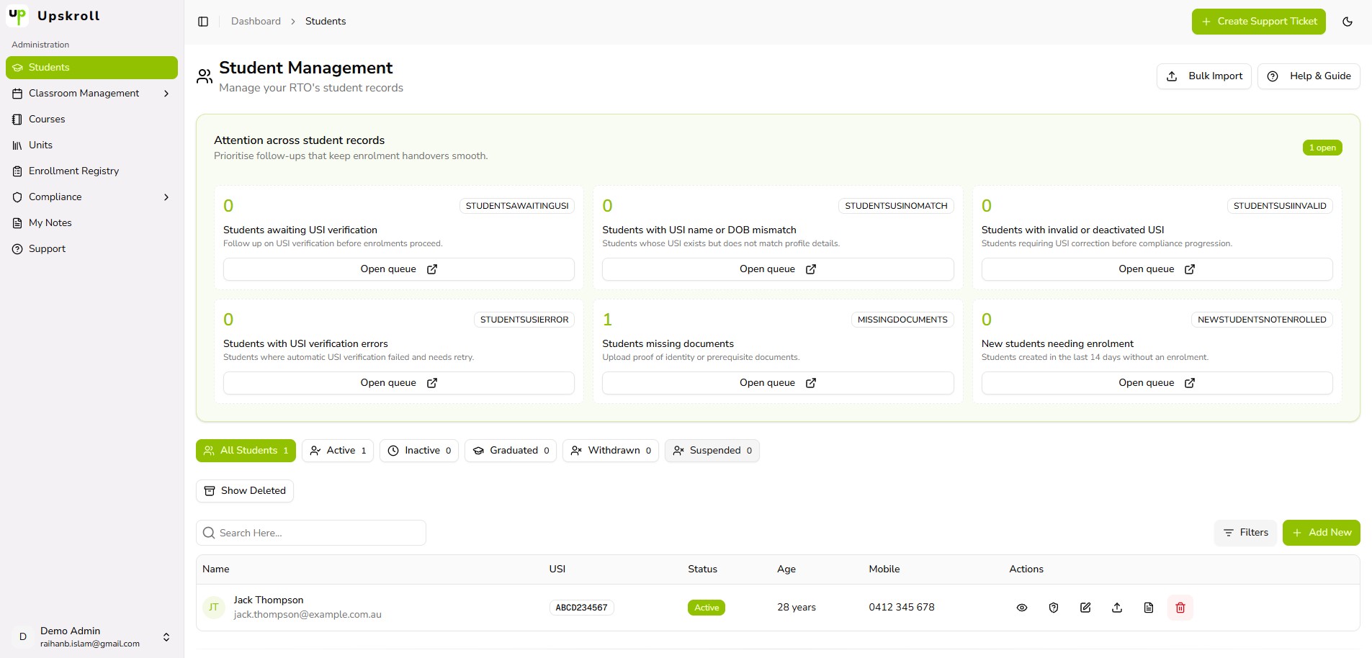The height and width of the screenshot is (658, 1372).
Task: Open Students in the sidebar
Action: 91,68
